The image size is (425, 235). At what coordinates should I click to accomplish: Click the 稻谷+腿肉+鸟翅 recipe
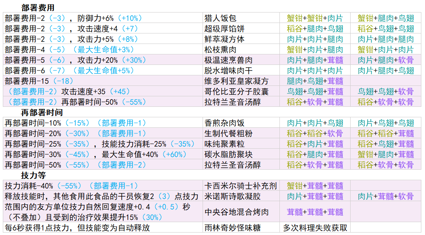(315, 29)
